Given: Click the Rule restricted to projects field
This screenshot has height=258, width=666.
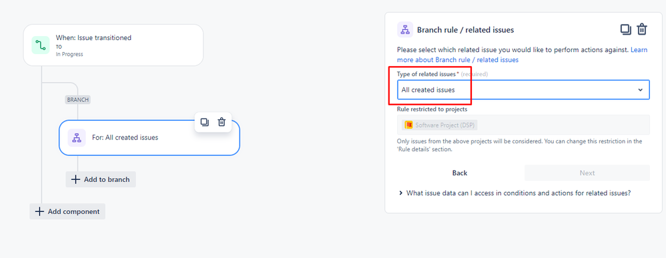Looking at the screenshot, I should (523, 125).
